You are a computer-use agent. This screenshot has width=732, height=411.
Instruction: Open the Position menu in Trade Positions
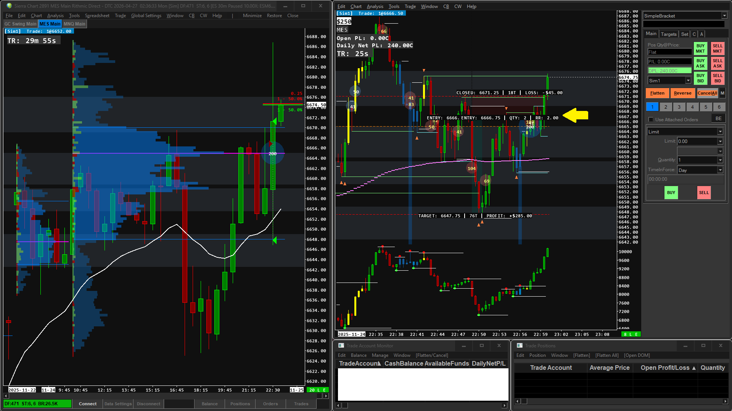pyautogui.click(x=537, y=355)
